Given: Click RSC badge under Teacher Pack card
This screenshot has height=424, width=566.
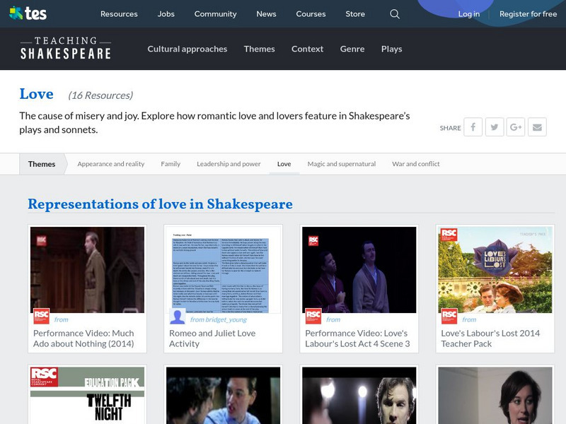Looking at the screenshot, I should [449, 316].
